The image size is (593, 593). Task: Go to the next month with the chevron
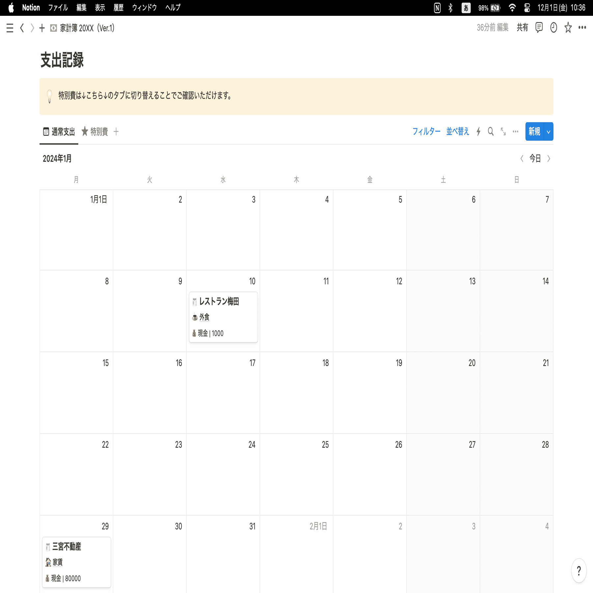click(x=549, y=158)
